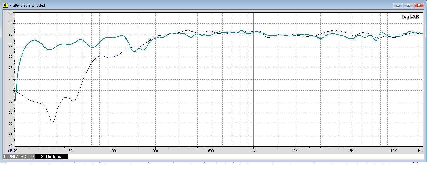The width and height of the screenshot is (427, 179).
Task: Click the LspLAB label on graph
Action: (410, 17)
